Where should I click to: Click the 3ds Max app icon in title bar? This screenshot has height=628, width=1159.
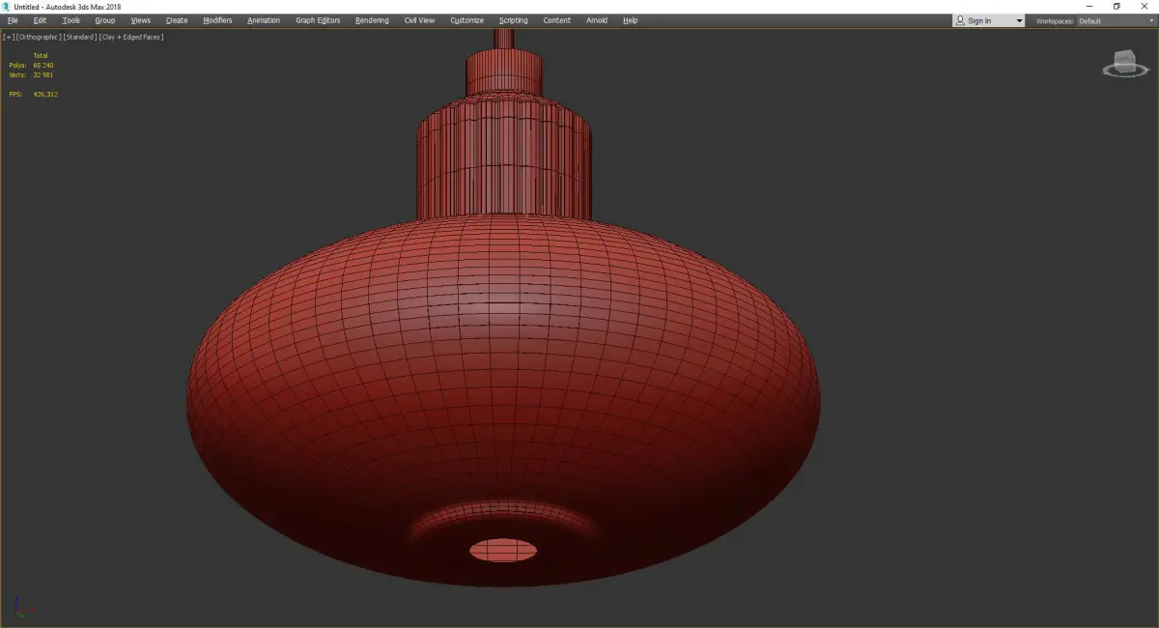(7, 7)
